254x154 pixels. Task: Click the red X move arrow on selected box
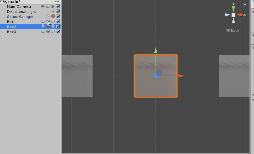coord(181,76)
